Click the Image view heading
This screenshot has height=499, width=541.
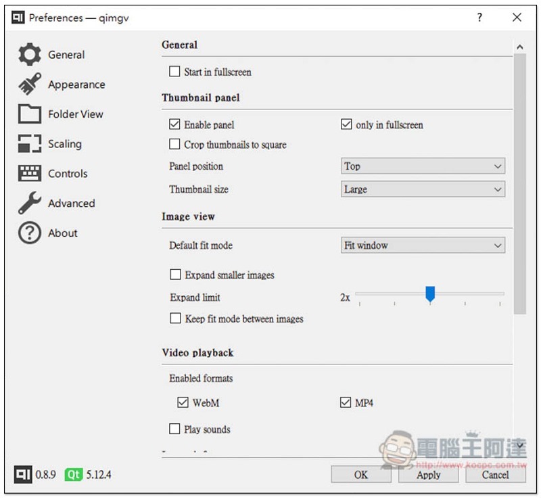click(x=189, y=216)
